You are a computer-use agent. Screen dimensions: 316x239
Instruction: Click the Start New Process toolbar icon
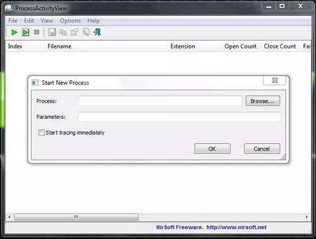click(x=26, y=33)
